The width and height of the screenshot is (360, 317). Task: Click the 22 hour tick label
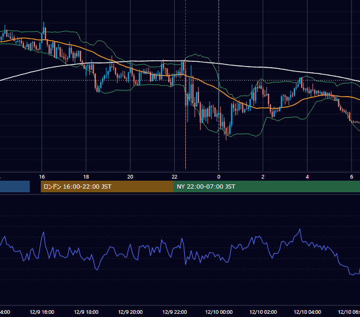175,177
